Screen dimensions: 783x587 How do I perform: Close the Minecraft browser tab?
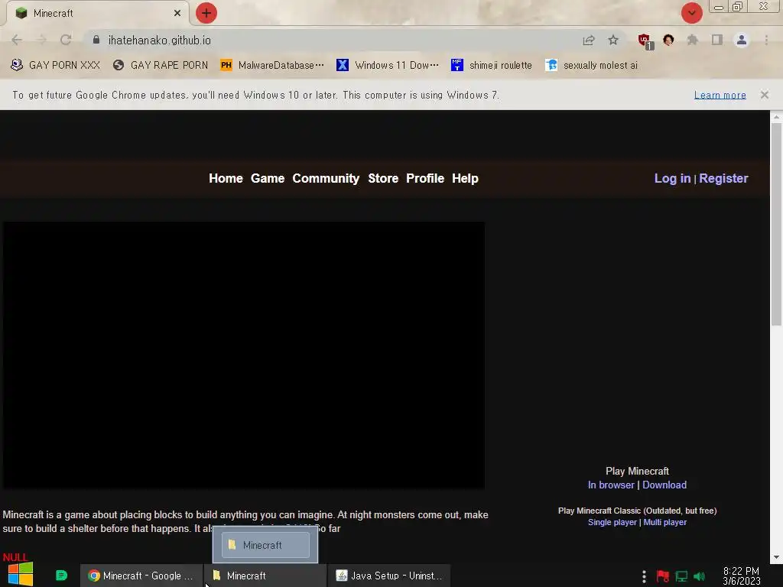[177, 13]
